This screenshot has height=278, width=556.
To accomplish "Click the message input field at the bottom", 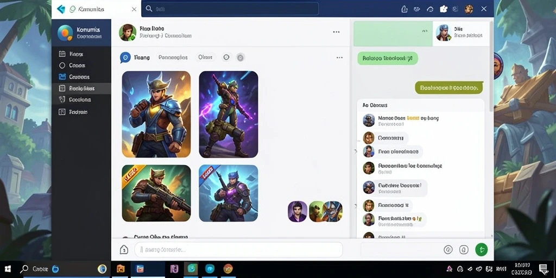I will pos(238,250).
